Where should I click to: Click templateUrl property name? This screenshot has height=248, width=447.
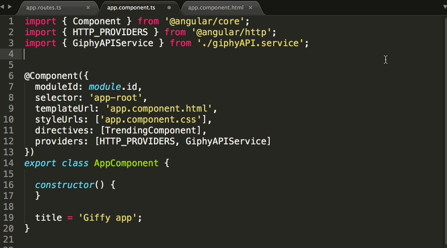(65, 109)
